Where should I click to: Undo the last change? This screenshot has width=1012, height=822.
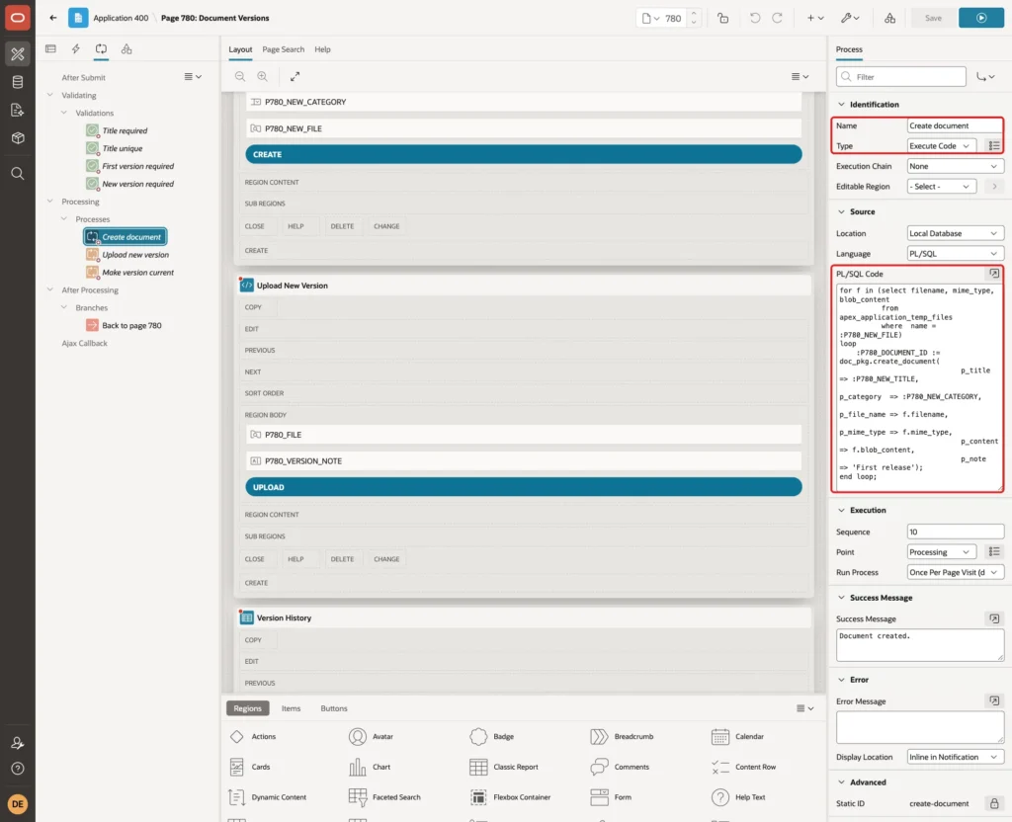pos(754,18)
